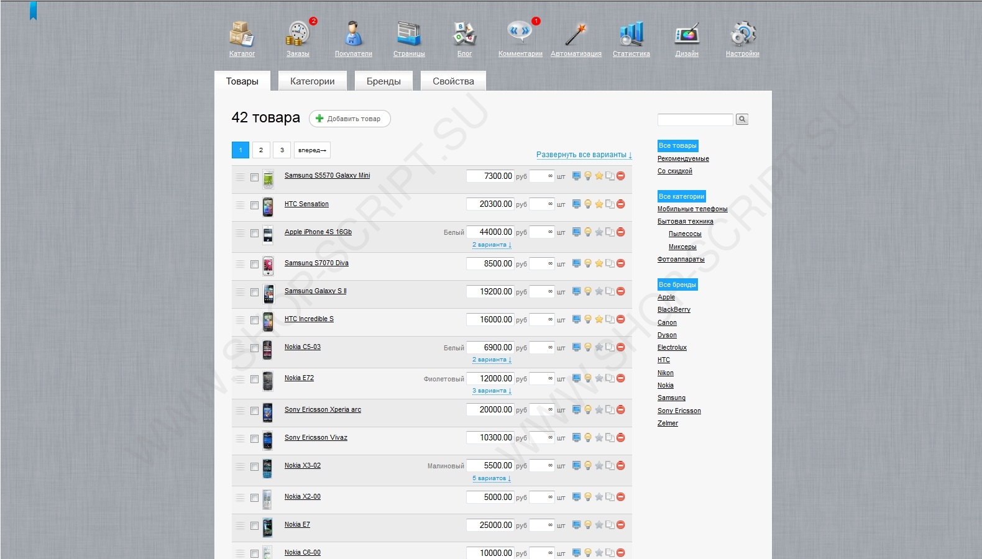Click the product search input field
This screenshot has height=559, width=982.
(695, 119)
